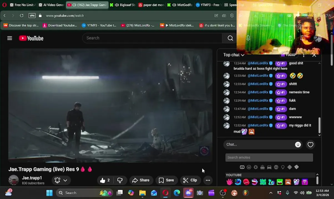This screenshot has height=199, width=334.
Task: Insert the pink waving hand emote
Action: pyautogui.click(x=229, y=182)
